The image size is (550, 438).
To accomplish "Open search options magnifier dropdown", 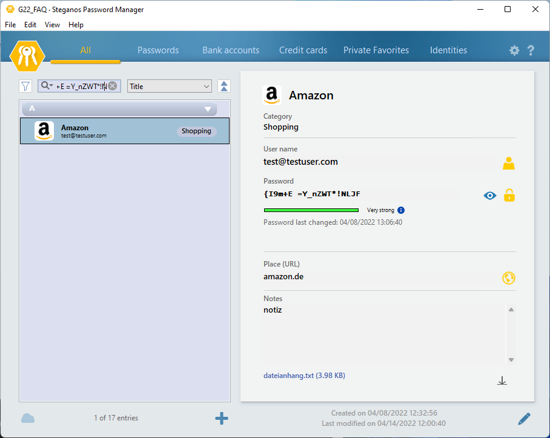I will click(47, 86).
